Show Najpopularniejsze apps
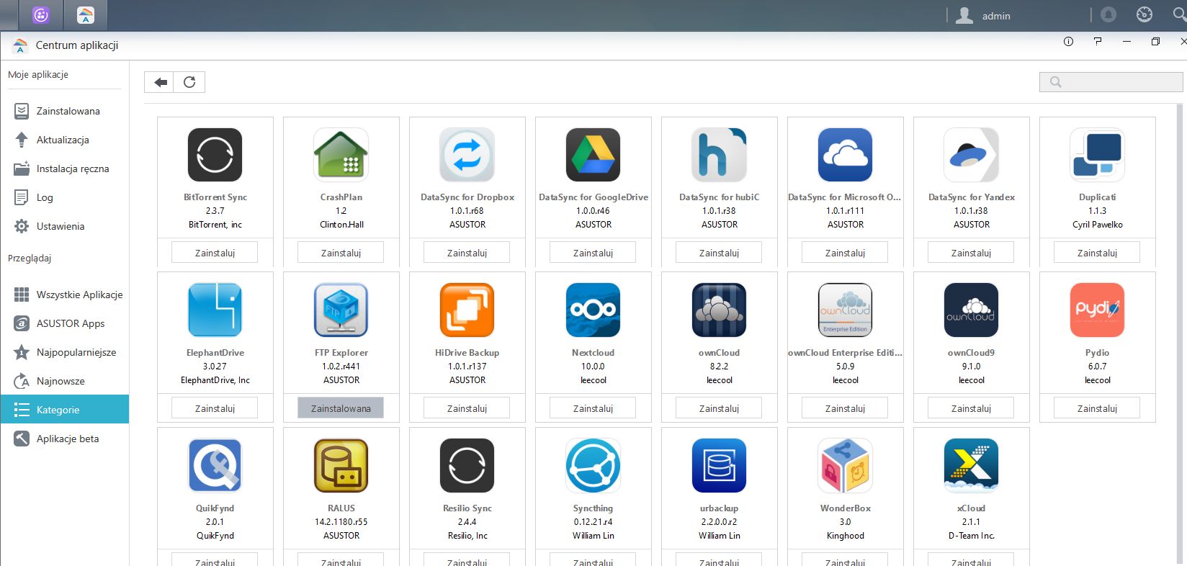The height and width of the screenshot is (566, 1187). tap(65, 352)
